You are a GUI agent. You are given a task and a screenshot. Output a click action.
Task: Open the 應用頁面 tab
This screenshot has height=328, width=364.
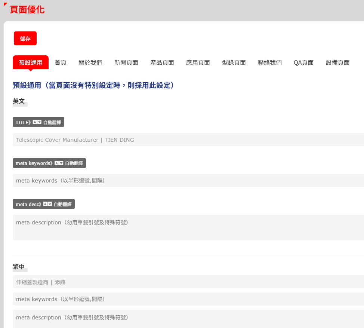(198, 62)
